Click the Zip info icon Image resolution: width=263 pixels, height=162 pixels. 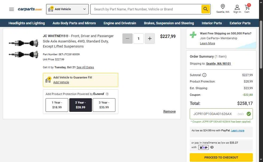[x=212, y=147]
